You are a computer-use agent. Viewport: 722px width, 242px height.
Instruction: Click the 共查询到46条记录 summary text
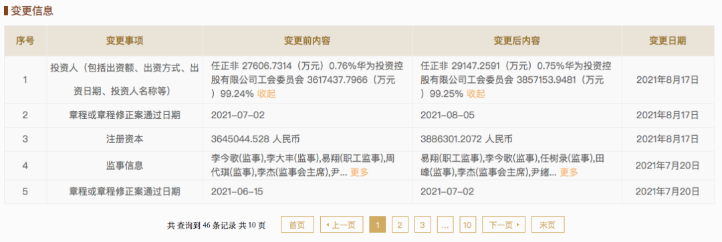pyautogui.click(x=217, y=225)
